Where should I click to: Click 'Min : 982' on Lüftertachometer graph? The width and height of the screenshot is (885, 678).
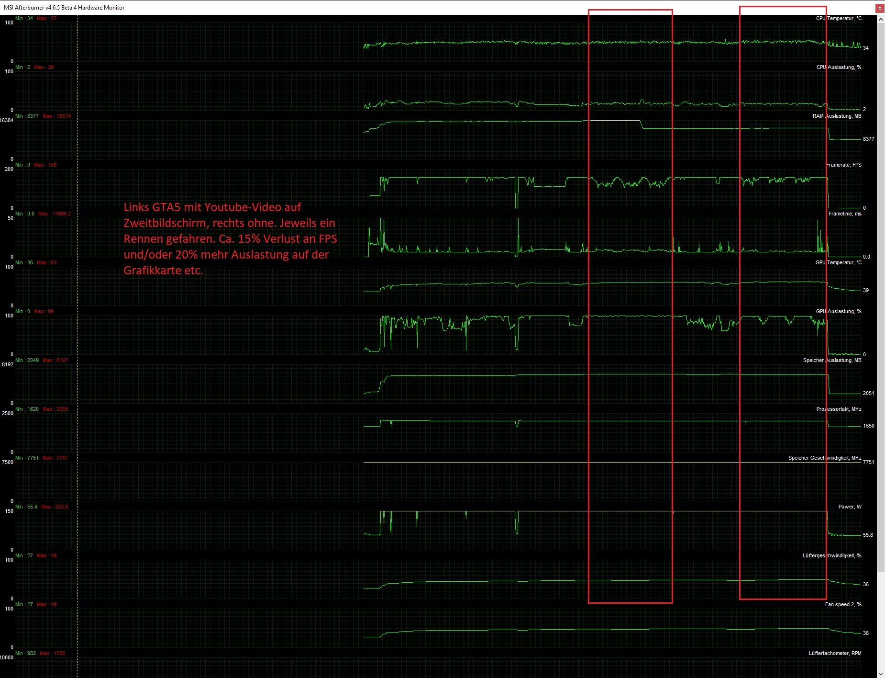pyautogui.click(x=25, y=653)
